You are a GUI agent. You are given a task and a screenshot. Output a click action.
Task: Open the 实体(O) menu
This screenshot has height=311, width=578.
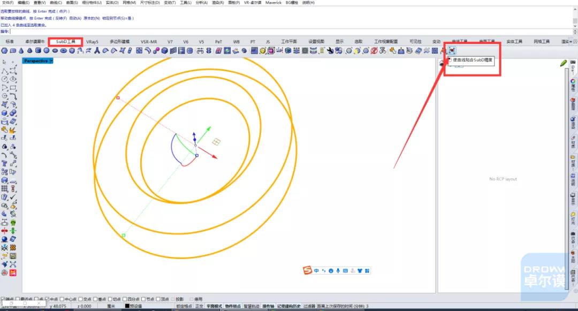click(x=112, y=3)
